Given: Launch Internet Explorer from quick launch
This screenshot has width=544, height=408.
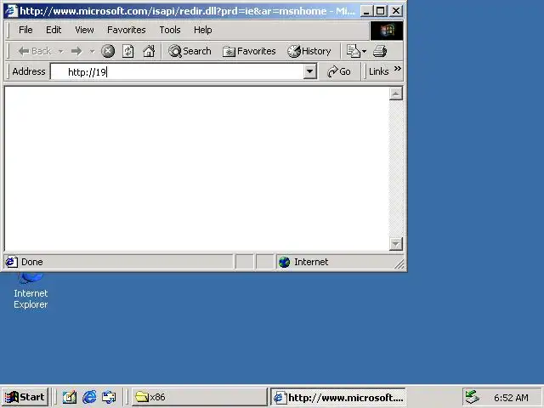Looking at the screenshot, I should point(89,397).
